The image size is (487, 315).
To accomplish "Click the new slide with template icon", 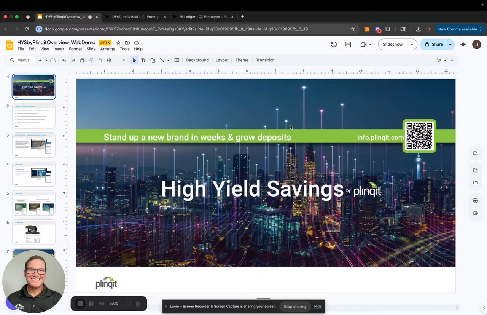I will click(53, 60).
